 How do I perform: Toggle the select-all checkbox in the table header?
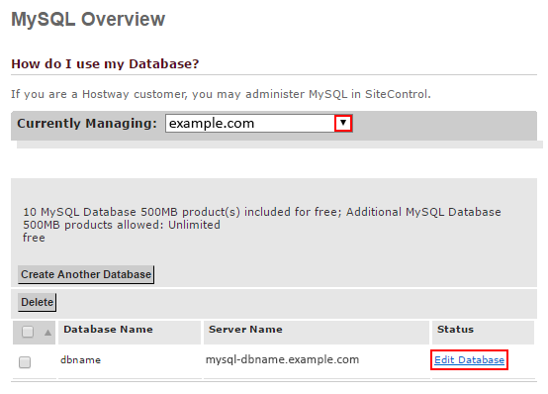click(28, 332)
